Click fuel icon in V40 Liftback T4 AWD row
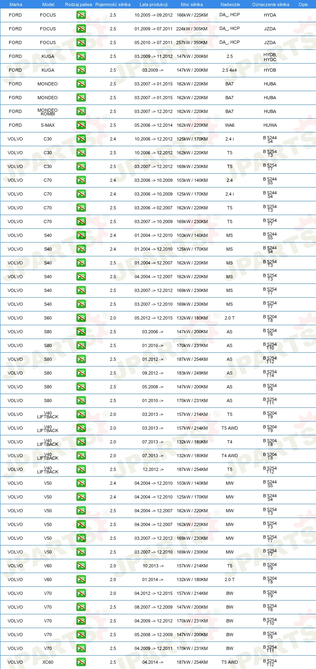The height and width of the screenshot is (669, 316). (81, 456)
